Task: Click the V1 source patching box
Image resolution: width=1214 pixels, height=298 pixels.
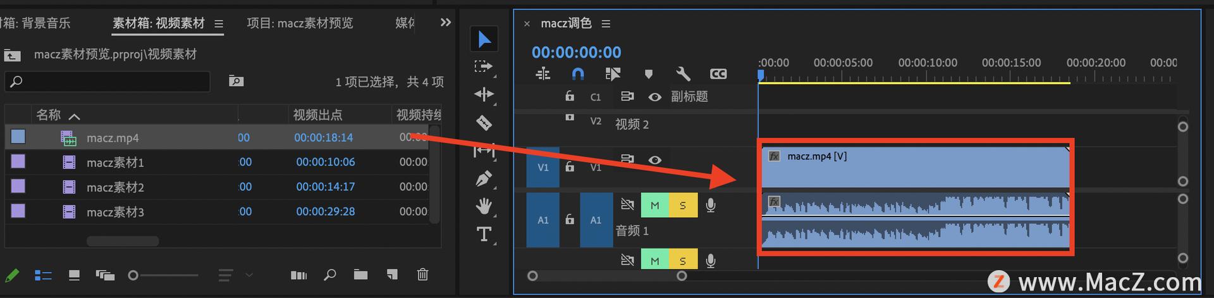Action: pos(543,167)
